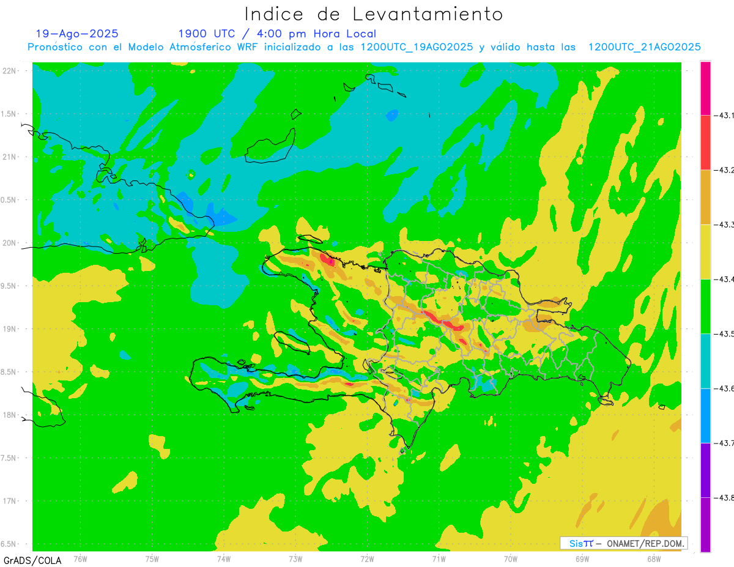Screen dimensions: 734x567
Task: Select the -43.5 legend value
Action: (x=724, y=333)
